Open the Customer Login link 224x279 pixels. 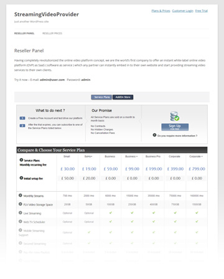pos(183,11)
